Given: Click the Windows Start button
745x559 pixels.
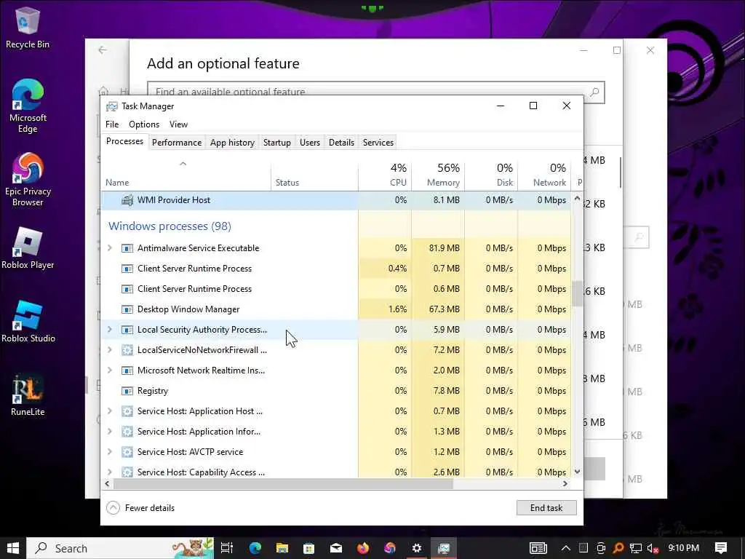Looking at the screenshot, I should tap(13, 548).
